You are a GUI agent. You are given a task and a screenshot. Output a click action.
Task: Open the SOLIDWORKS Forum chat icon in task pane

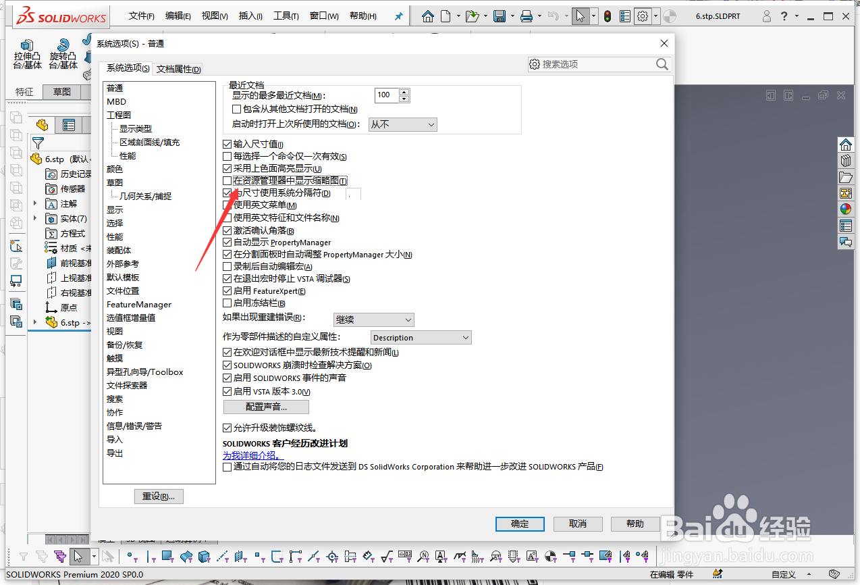[x=846, y=242]
